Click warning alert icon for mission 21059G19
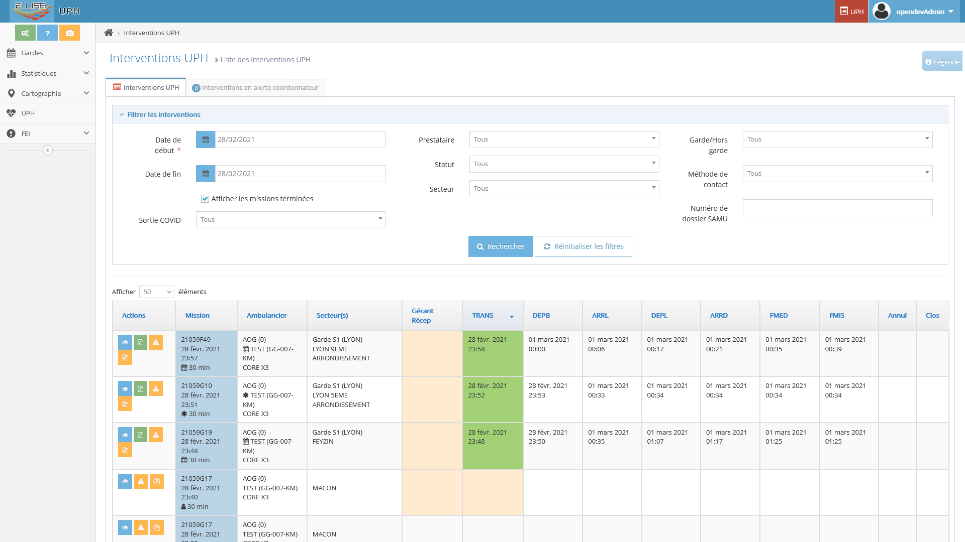Screen dimensions: 965x542 pyautogui.click(x=156, y=435)
